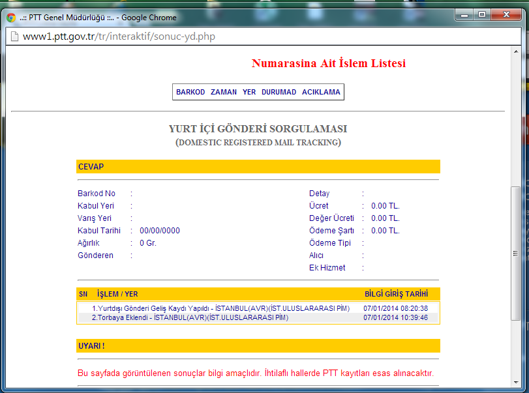This screenshot has height=393, width=529.
Task: Click the 'Ek Hizmet' label
Action: [x=327, y=268]
